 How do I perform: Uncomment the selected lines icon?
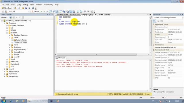coord(81,11)
